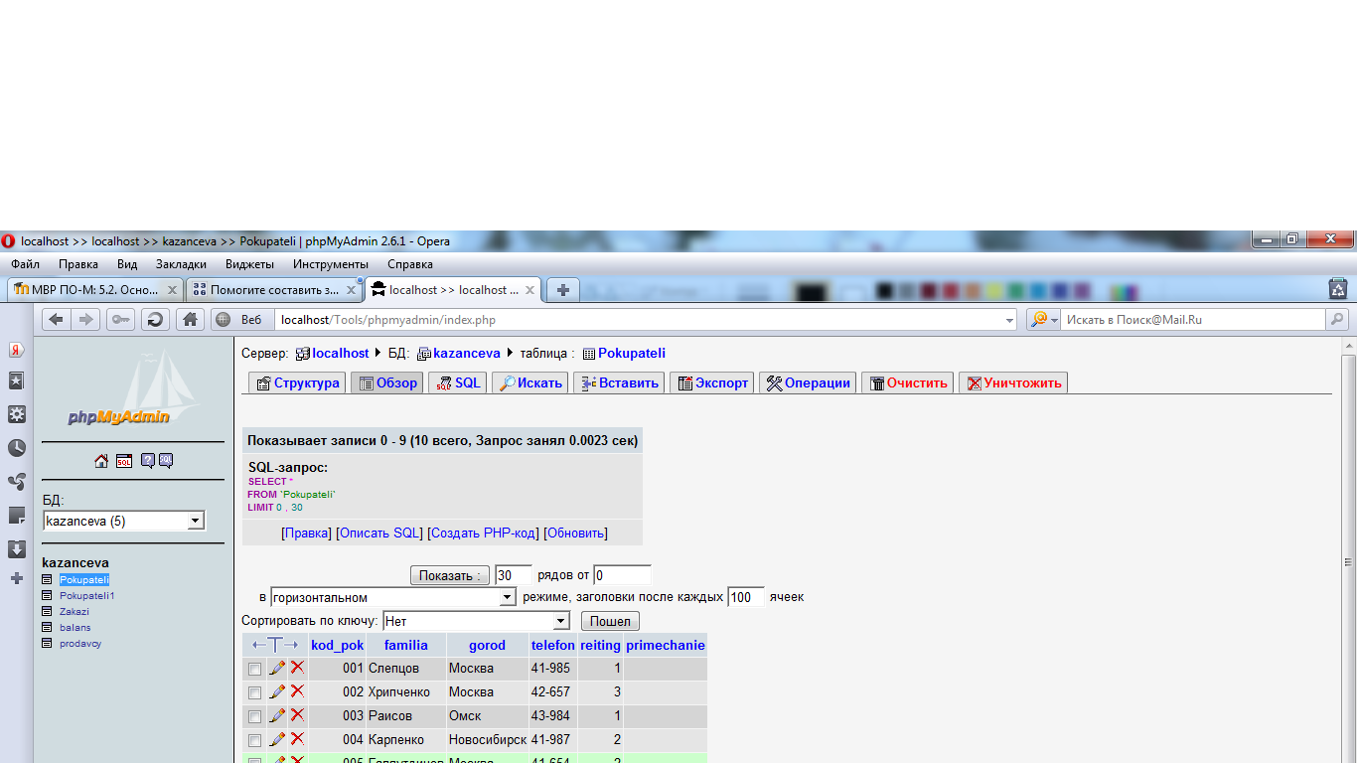Open the SQL query window icon in sidebar

[124, 461]
